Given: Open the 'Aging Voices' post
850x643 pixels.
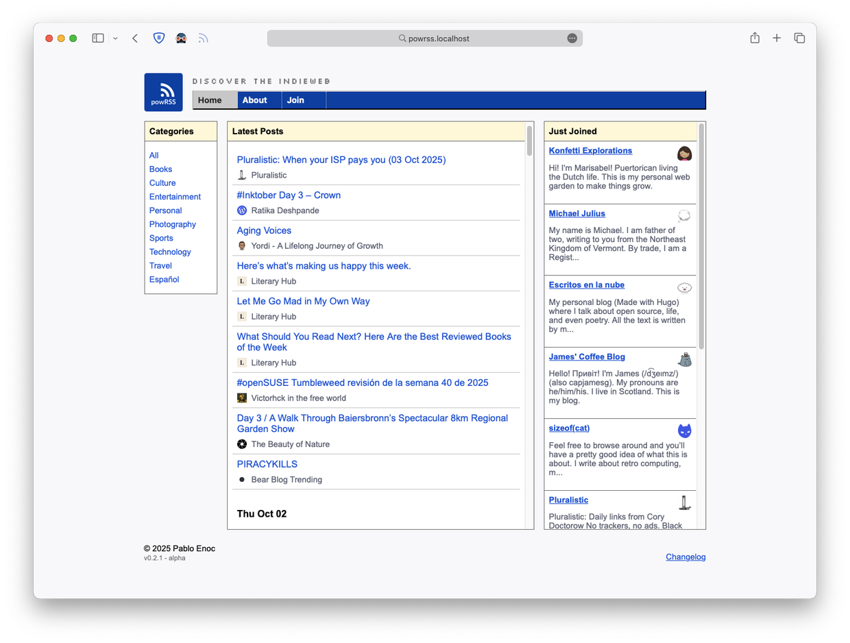Looking at the screenshot, I should [x=264, y=230].
